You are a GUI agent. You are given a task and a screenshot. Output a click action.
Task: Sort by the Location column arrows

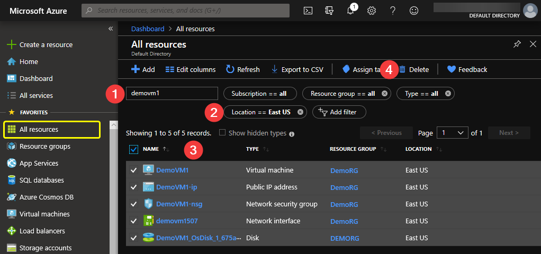click(x=439, y=149)
